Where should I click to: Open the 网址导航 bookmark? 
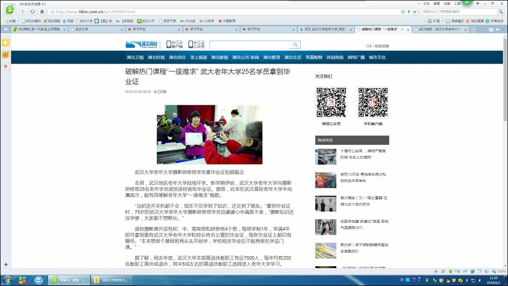52,21
